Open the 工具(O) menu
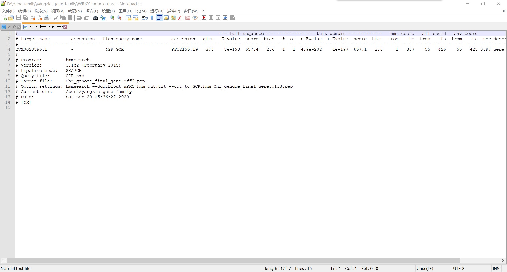The height and width of the screenshot is (272, 507). 125,11
